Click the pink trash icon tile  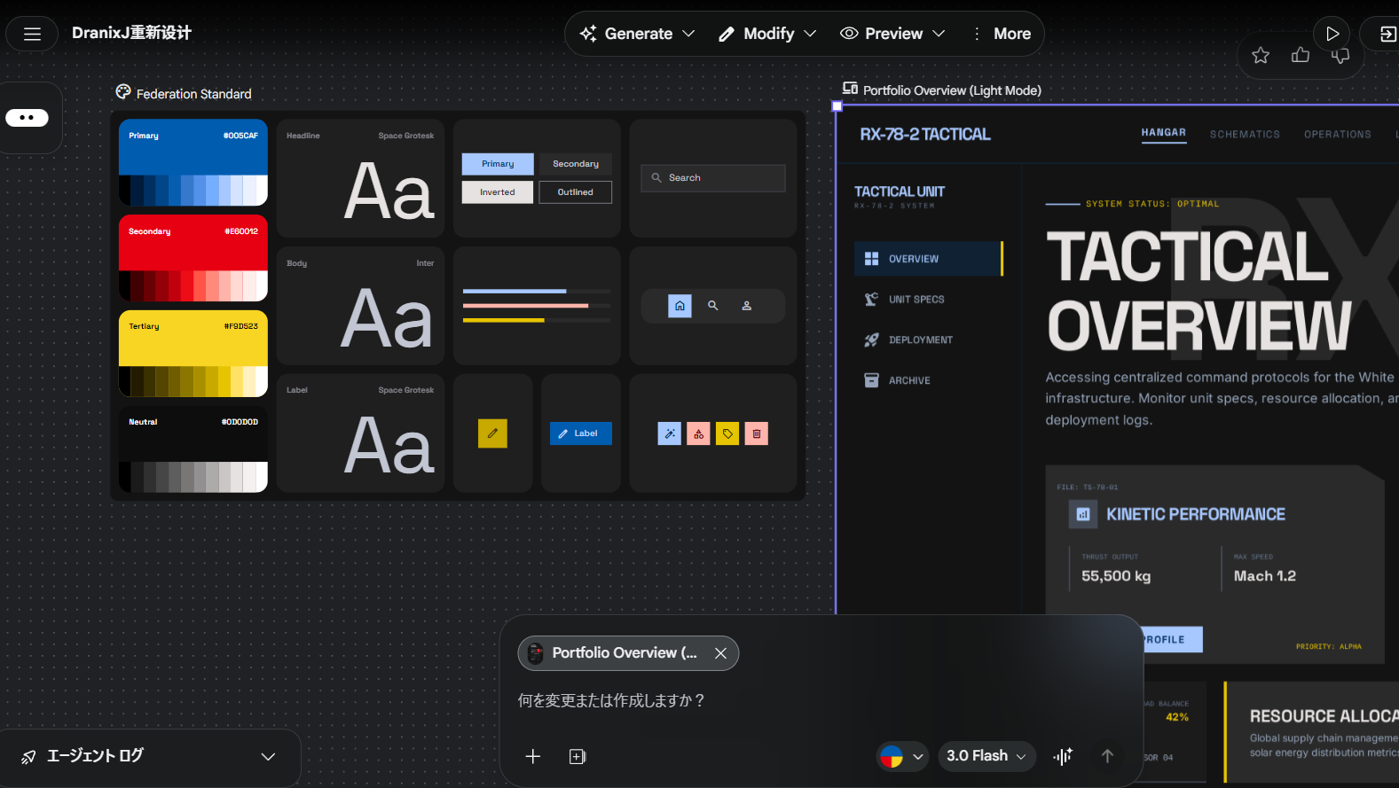pos(757,433)
